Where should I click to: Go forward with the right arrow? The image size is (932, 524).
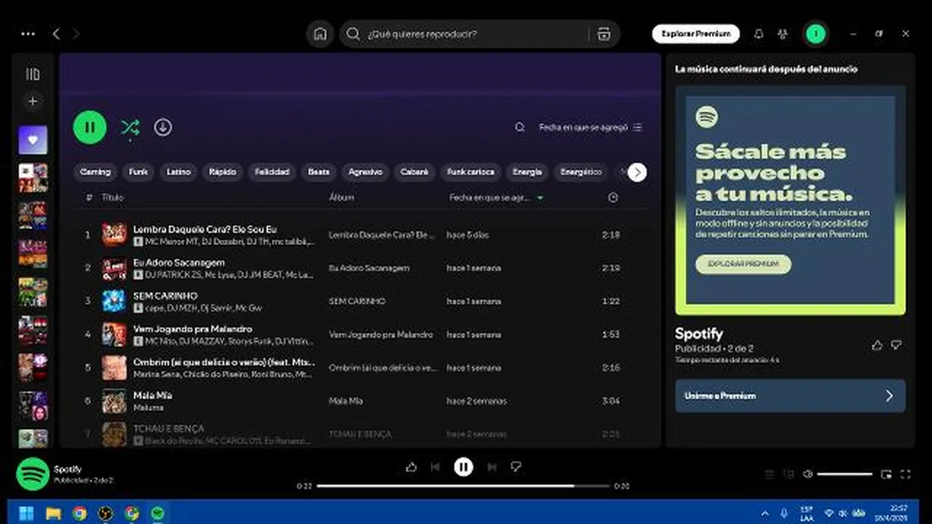point(76,33)
